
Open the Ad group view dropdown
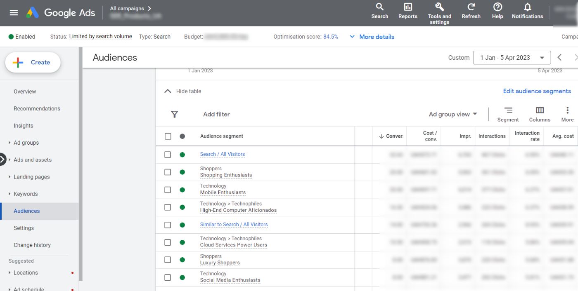pyautogui.click(x=452, y=114)
